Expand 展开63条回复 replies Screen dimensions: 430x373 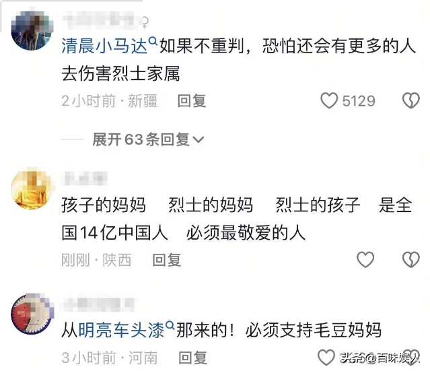(148, 139)
